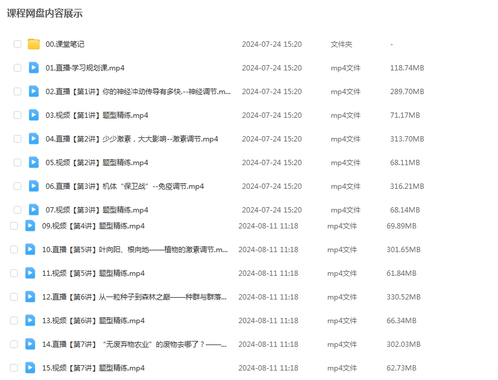Image resolution: width=498 pixels, height=380 pixels.
Task: Click the video icon for 06.直播【第3讲】机体保卫战
Action: point(34,186)
